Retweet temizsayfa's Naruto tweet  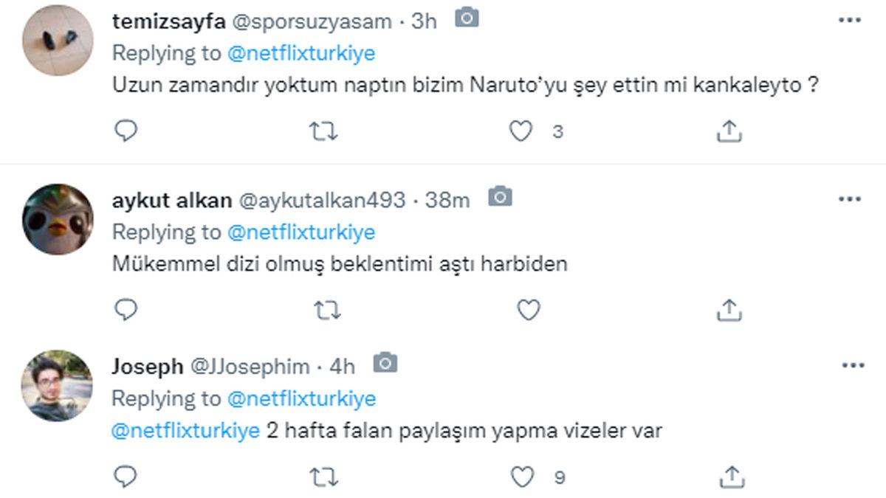(323, 131)
